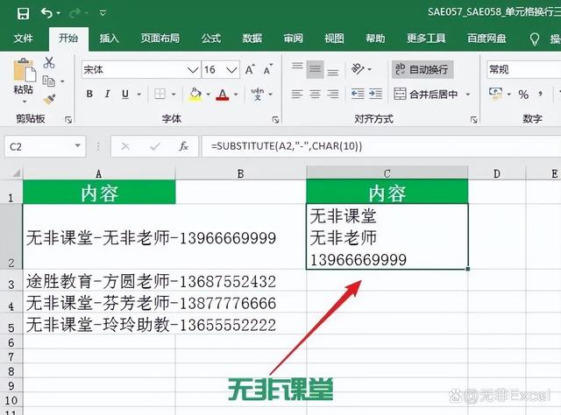This screenshot has height=415, width=561.
Task: Click the percent style icon
Action: pyautogui.click(x=523, y=95)
